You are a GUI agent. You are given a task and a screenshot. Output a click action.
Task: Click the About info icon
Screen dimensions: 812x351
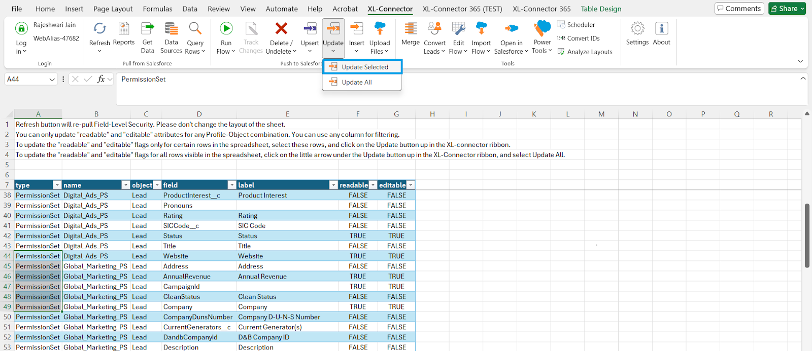coord(661,28)
